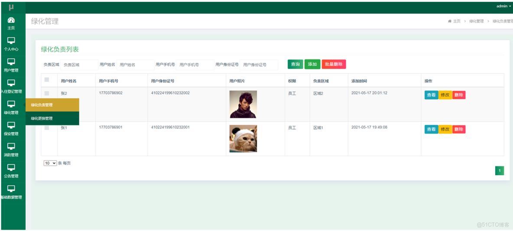Click 查看 for the 张2 row
Viewport: 513px width, 231px height.
click(431, 95)
